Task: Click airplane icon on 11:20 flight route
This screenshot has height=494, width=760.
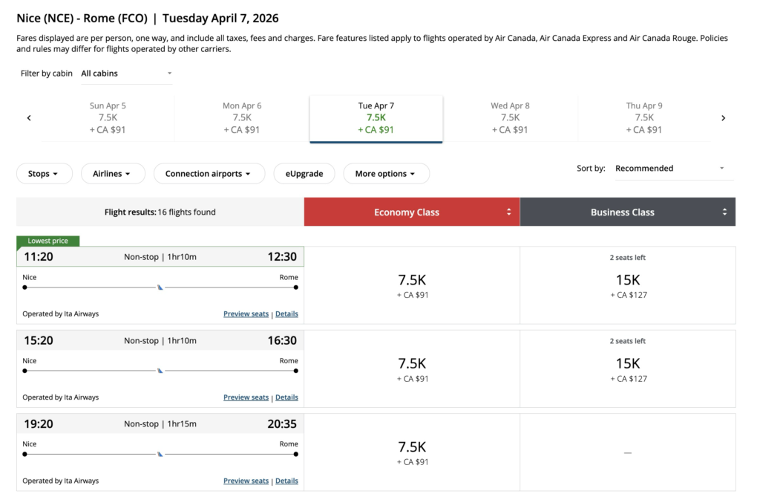Action: pos(160,287)
